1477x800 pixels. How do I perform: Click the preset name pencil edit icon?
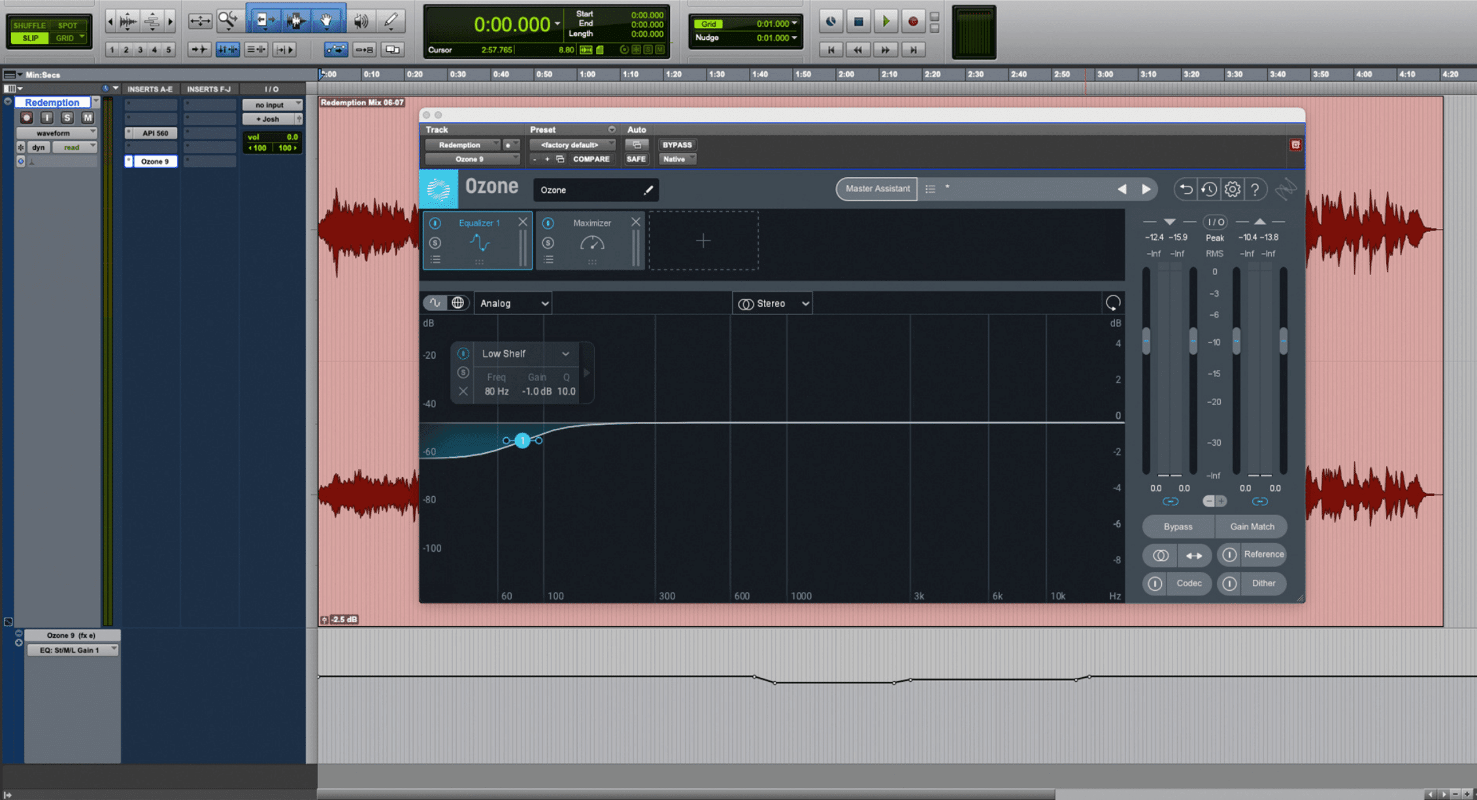648,190
